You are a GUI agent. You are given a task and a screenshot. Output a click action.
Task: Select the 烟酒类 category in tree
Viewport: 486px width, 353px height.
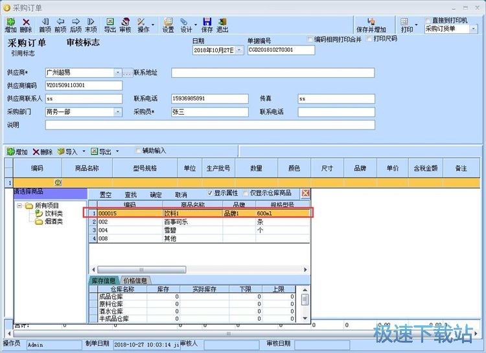pos(54,222)
